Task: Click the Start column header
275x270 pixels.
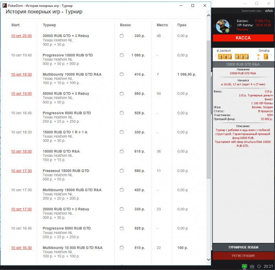Action: 15,25
